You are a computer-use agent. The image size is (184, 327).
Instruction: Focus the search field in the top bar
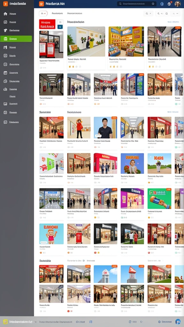[137, 4]
